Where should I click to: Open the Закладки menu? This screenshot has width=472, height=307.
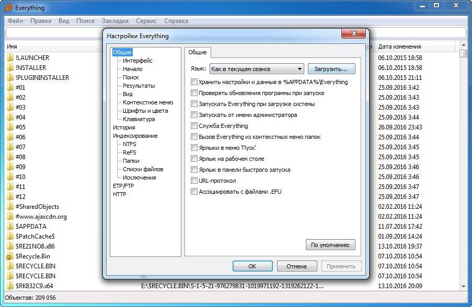(115, 21)
